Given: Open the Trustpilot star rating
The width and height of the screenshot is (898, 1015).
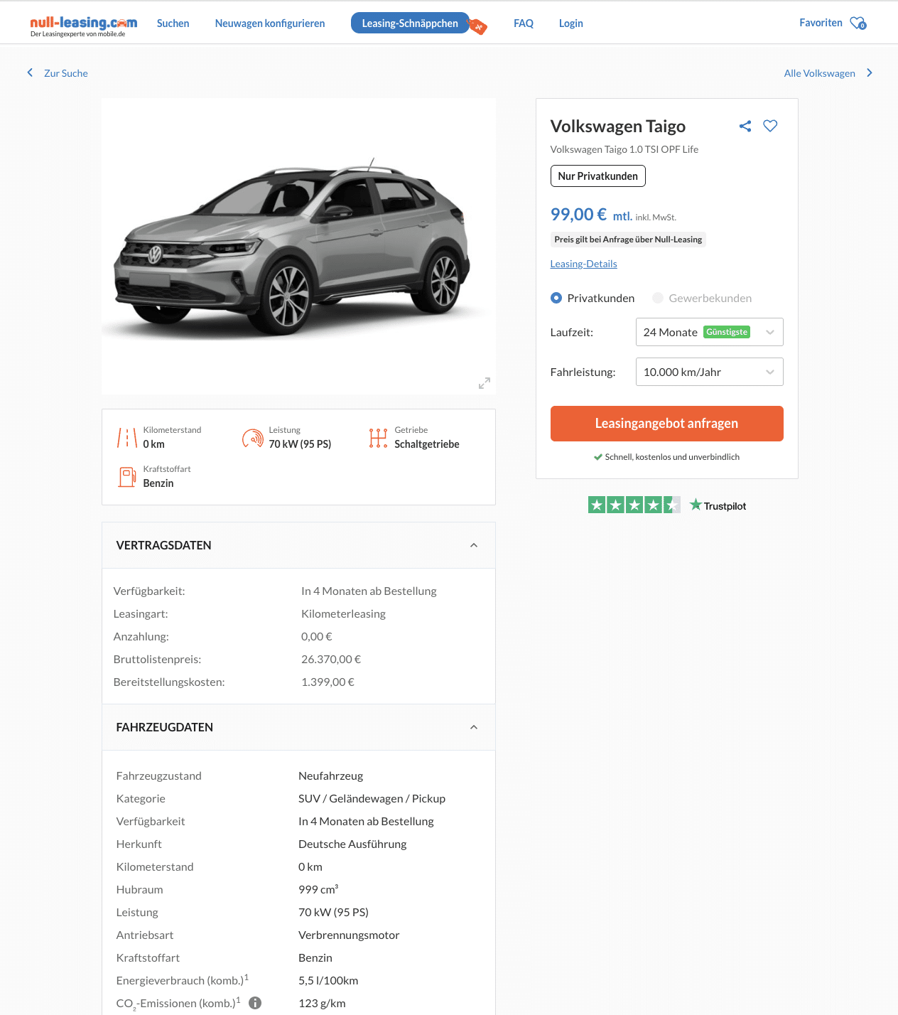Looking at the screenshot, I should (634, 505).
